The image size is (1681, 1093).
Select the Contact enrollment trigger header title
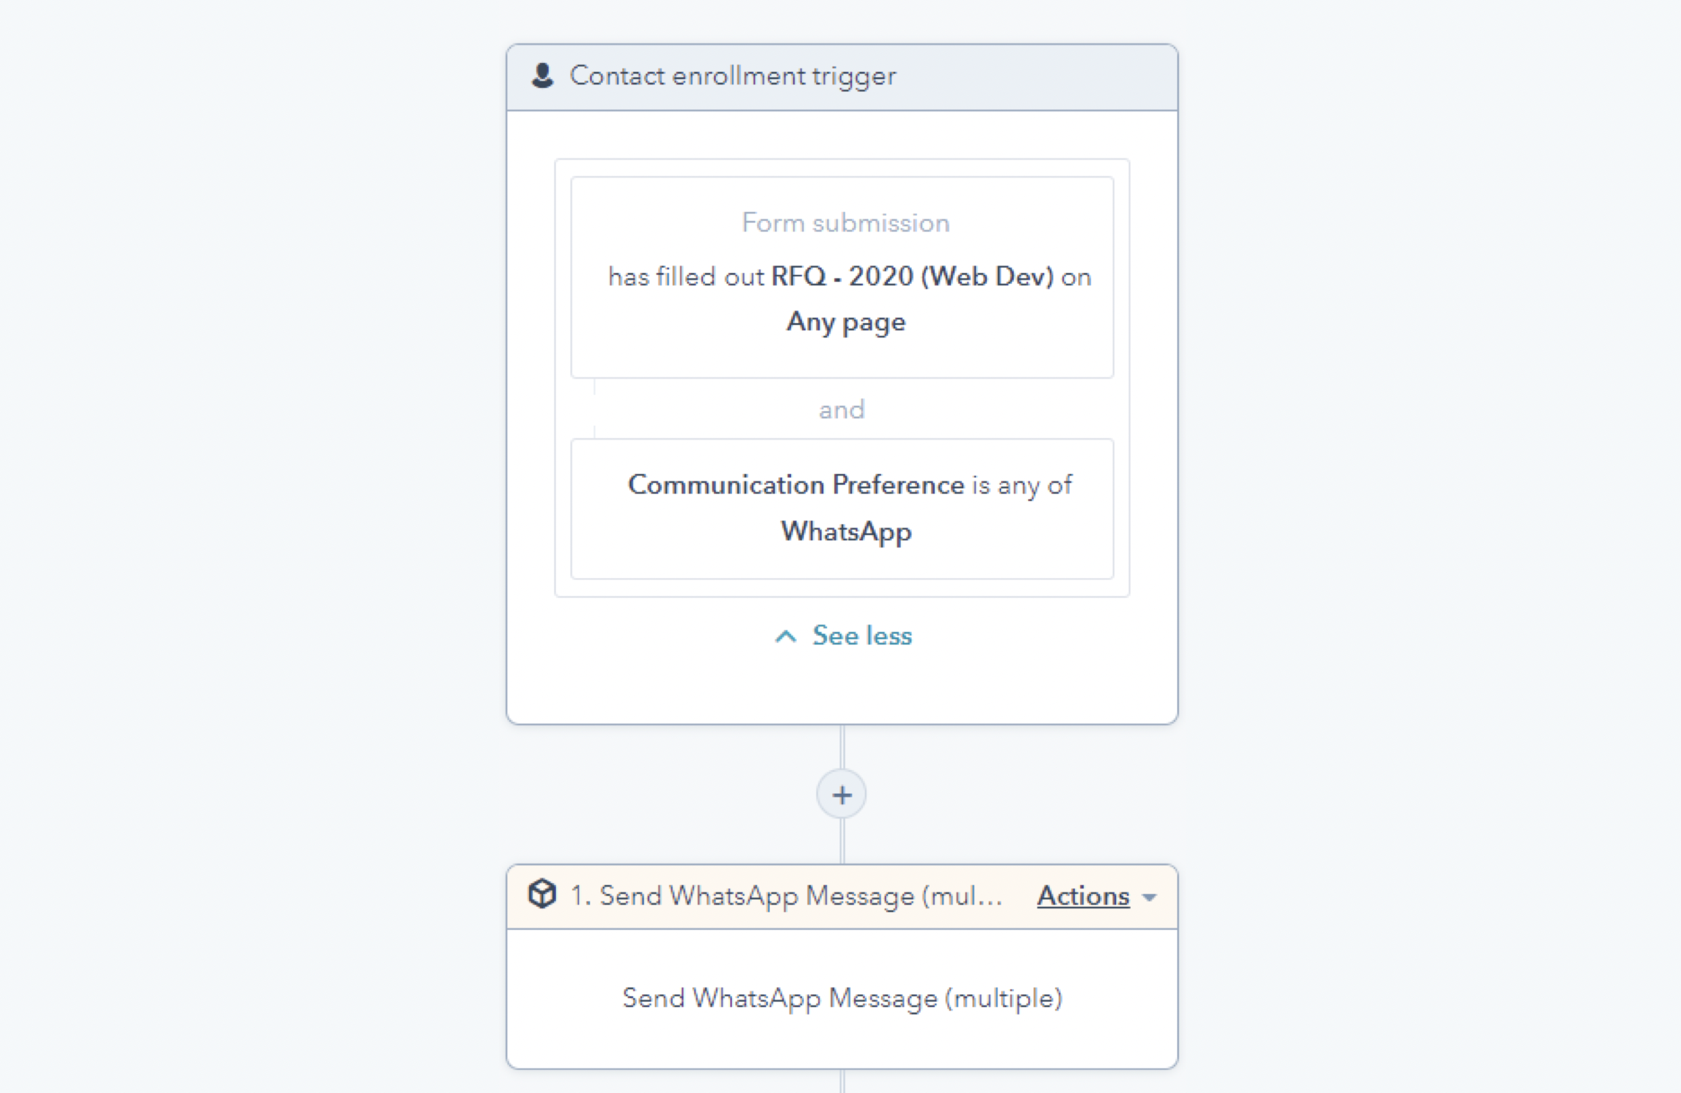click(x=732, y=76)
